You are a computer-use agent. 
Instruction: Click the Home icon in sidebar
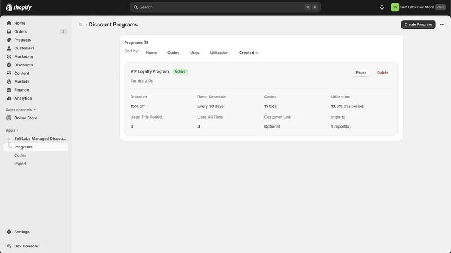point(9,23)
